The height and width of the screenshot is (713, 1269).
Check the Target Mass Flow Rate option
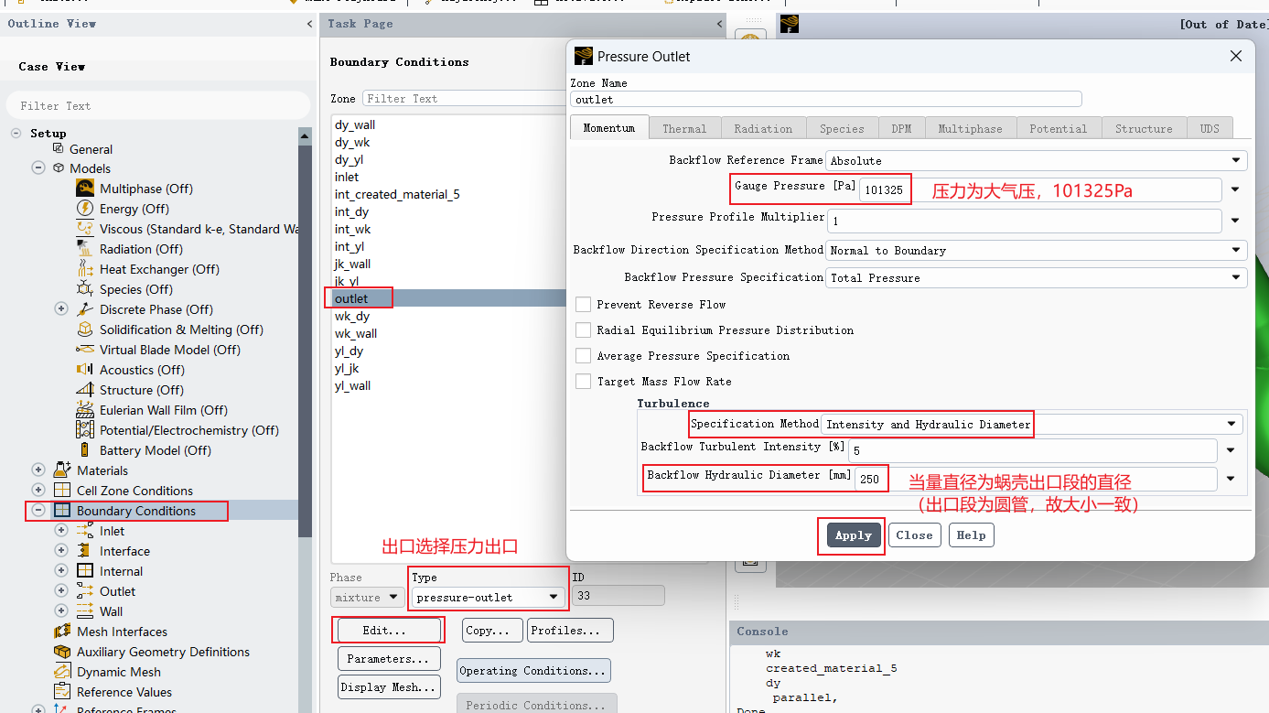pyautogui.click(x=583, y=382)
